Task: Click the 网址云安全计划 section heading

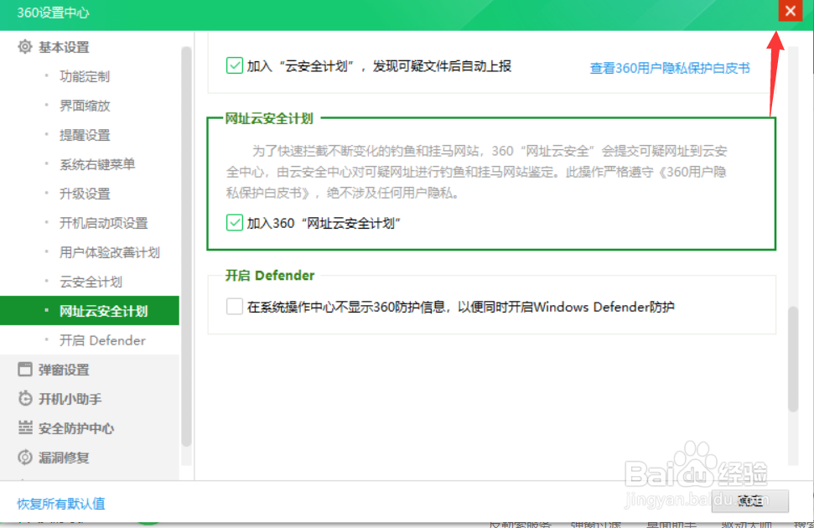Action: [269, 118]
